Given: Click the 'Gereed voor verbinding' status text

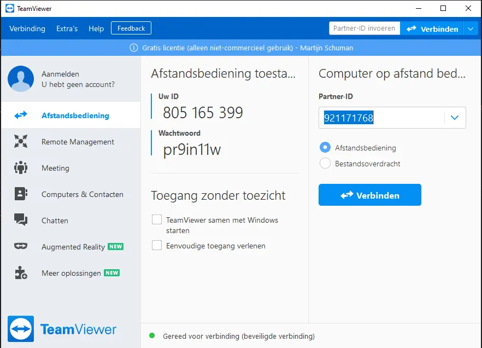Looking at the screenshot, I should tap(239, 336).
